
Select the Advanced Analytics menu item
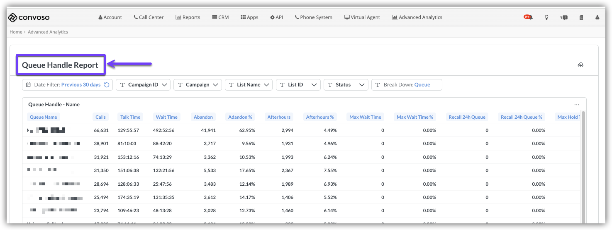[x=417, y=17]
